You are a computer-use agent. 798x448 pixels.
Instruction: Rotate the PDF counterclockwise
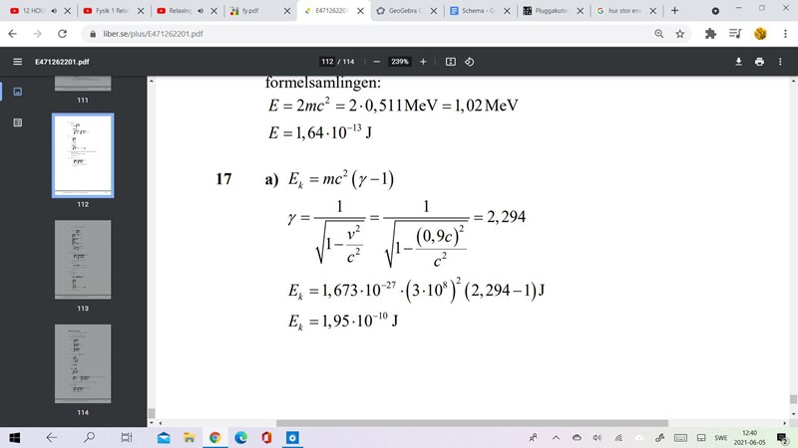(x=469, y=61)
